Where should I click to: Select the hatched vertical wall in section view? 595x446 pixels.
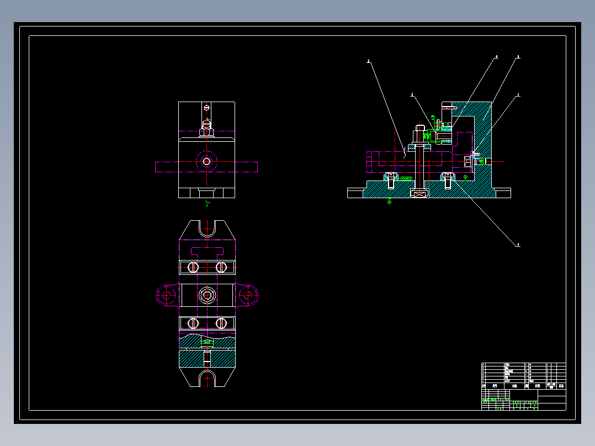click(x=482, y=140)
